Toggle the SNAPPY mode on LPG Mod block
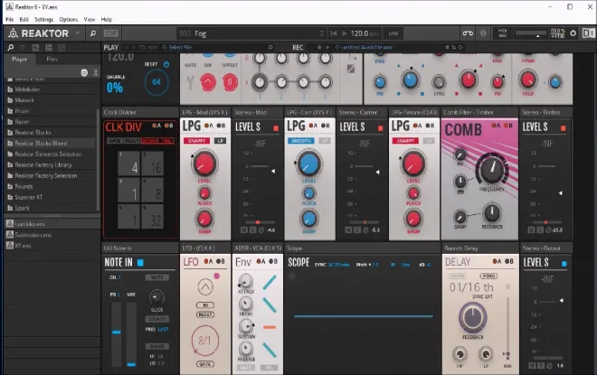 pos(197,141)
